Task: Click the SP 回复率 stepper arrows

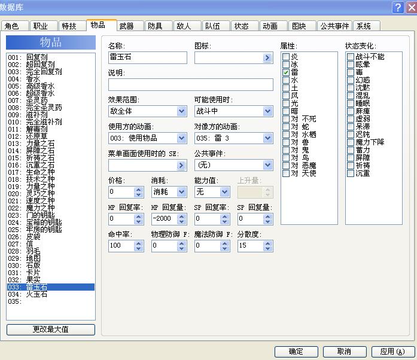Action: pyautogui.click(x=225, y=219)
